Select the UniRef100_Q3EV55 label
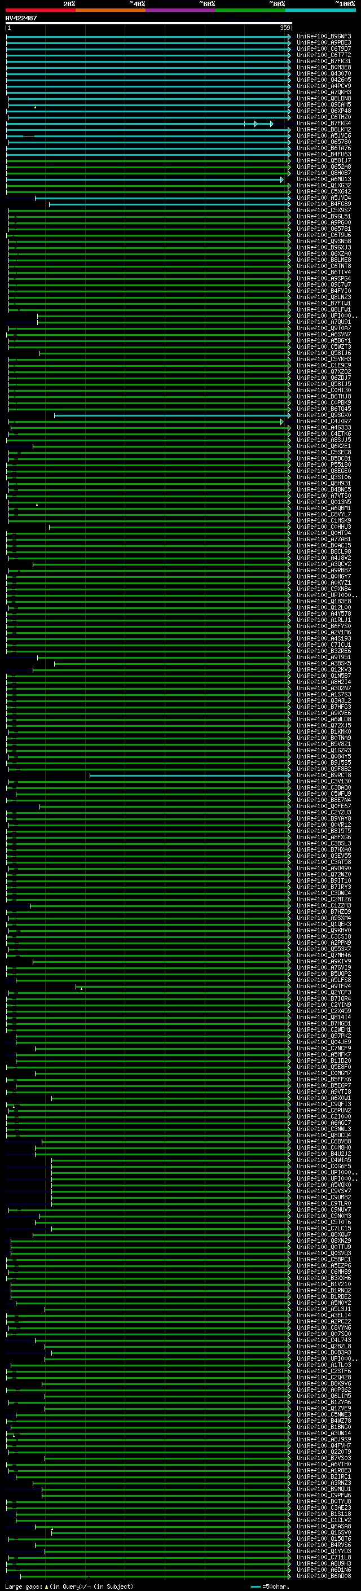This screenshot has height=1591, width=361. (x=323, y=856)
